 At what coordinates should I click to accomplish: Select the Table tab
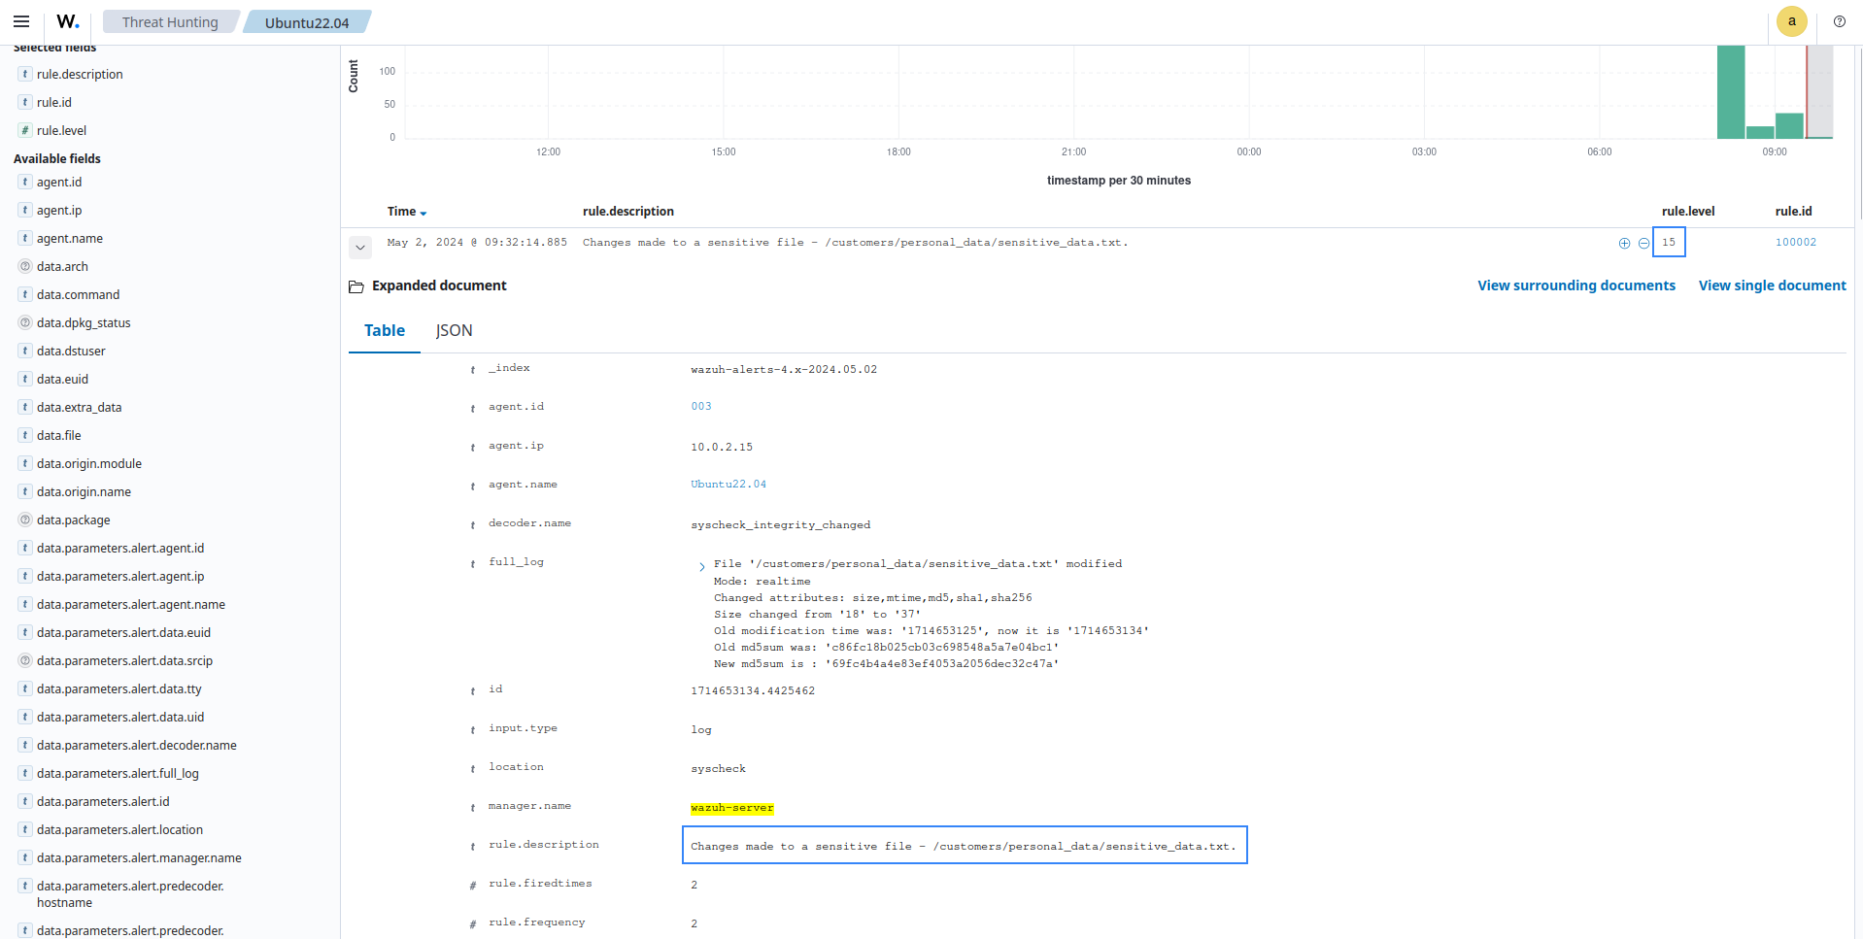coord(385,331)
